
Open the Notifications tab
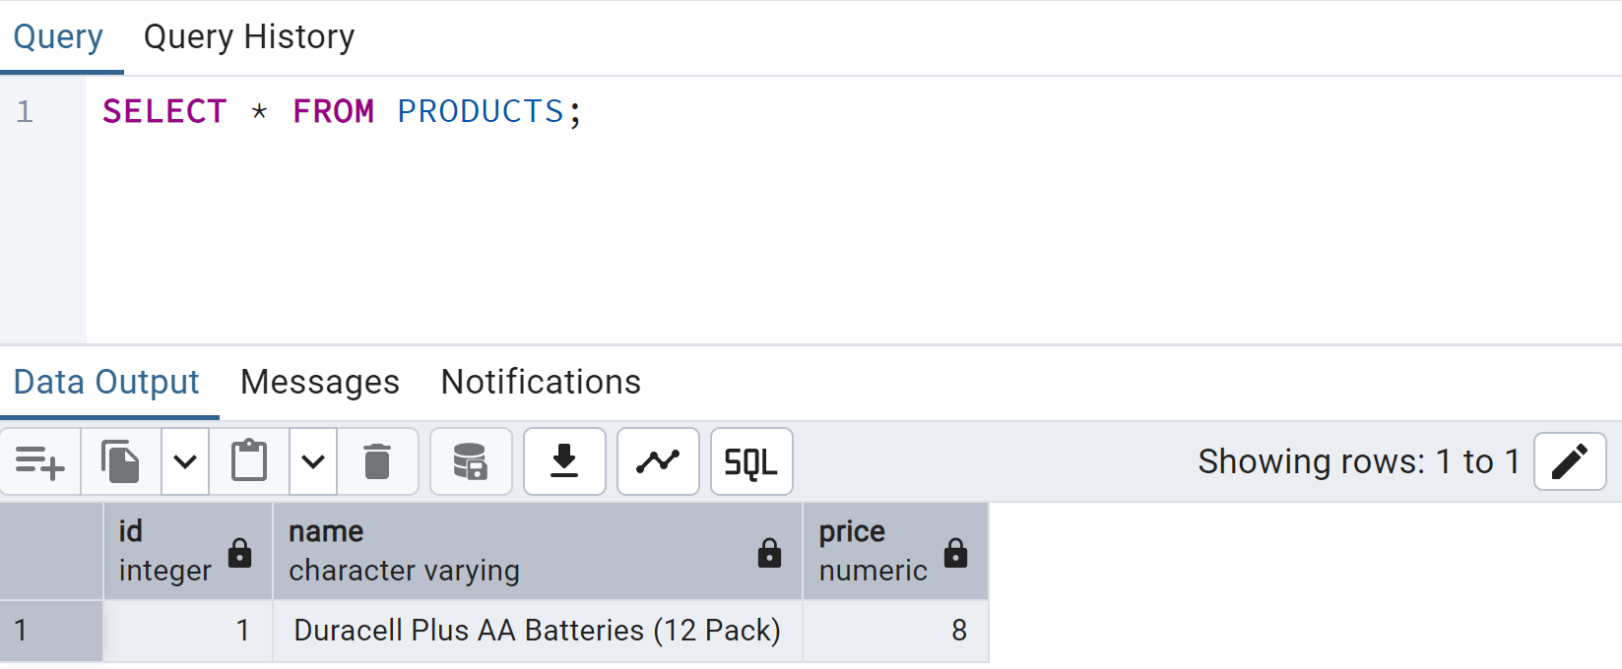541,382
